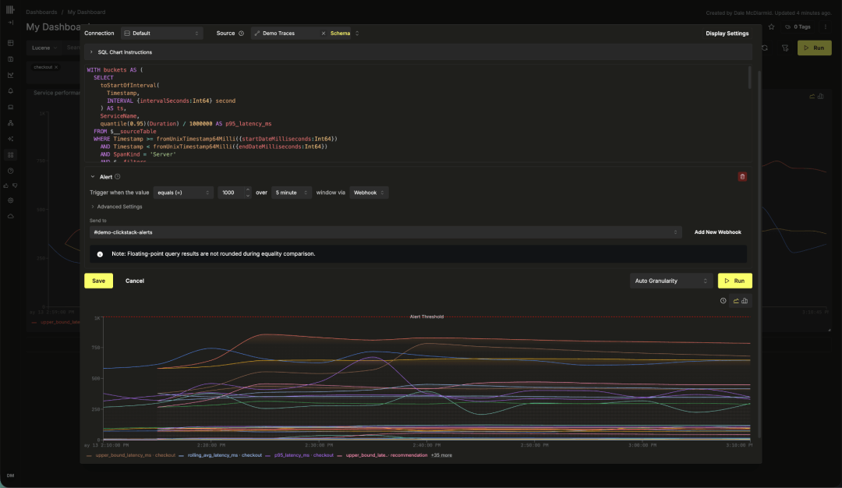Image resolution: width=842 pixels, height=488 pixels.
Task: Open Display Settings
Action: click(x=727, y=34)
